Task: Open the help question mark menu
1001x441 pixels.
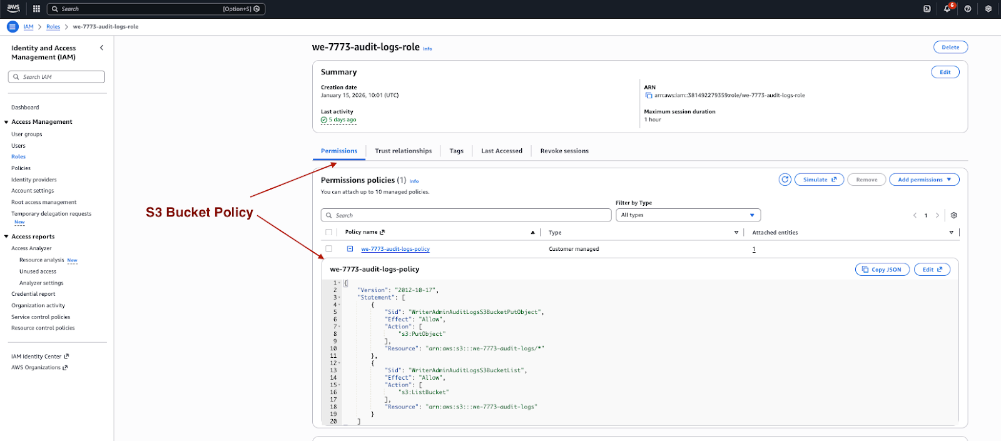Action: click(x=968, y=9)
